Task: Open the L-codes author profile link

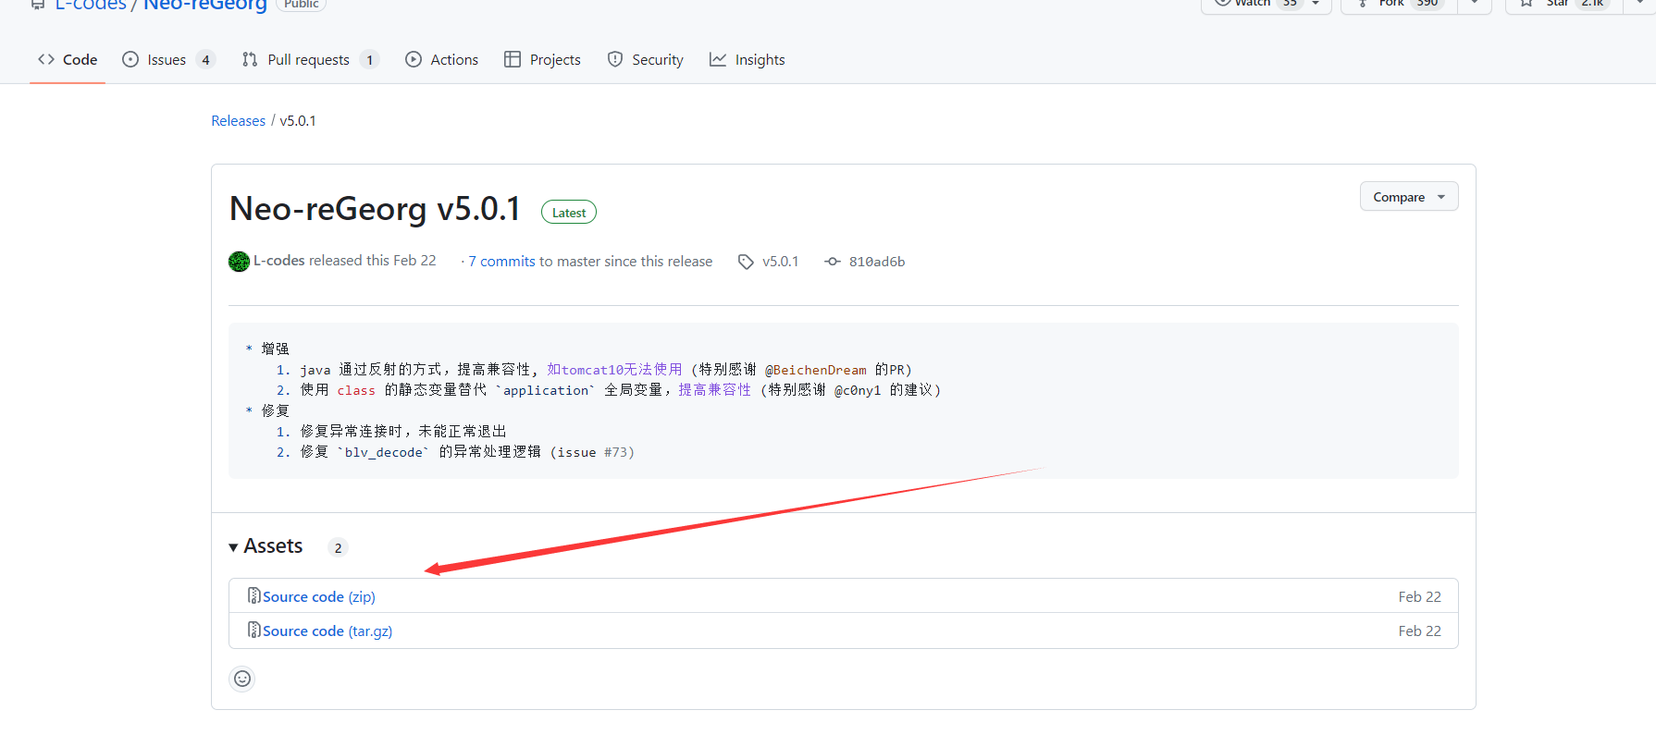Action: click(x=279, y=261)
